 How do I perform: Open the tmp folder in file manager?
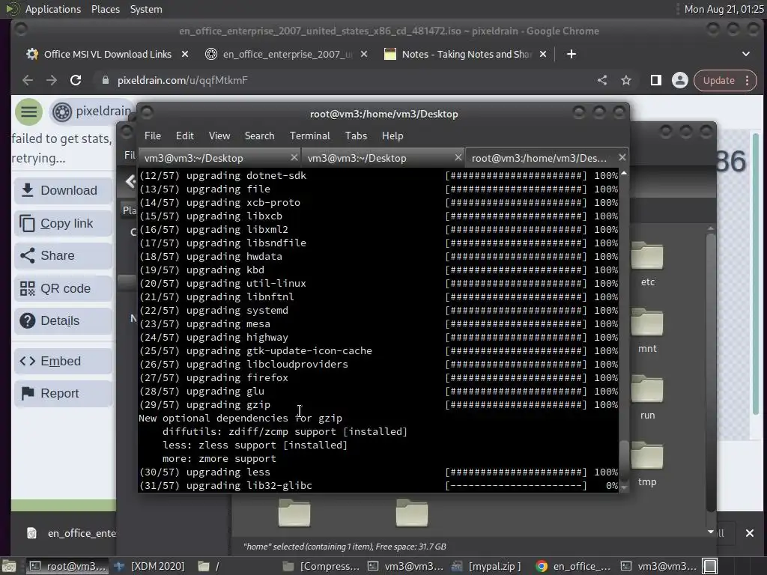coord(647,464)
